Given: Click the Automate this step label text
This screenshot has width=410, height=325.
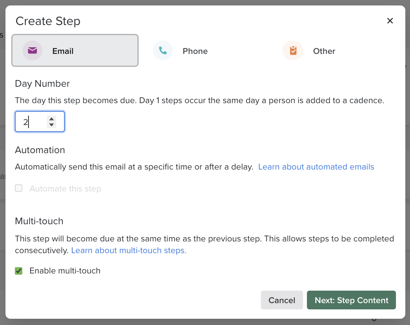Looking at the screenshot, I should (65, 189).
